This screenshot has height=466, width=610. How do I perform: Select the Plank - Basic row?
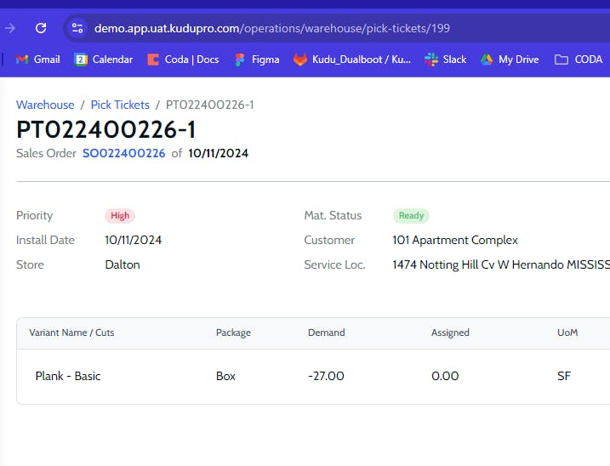313,376
